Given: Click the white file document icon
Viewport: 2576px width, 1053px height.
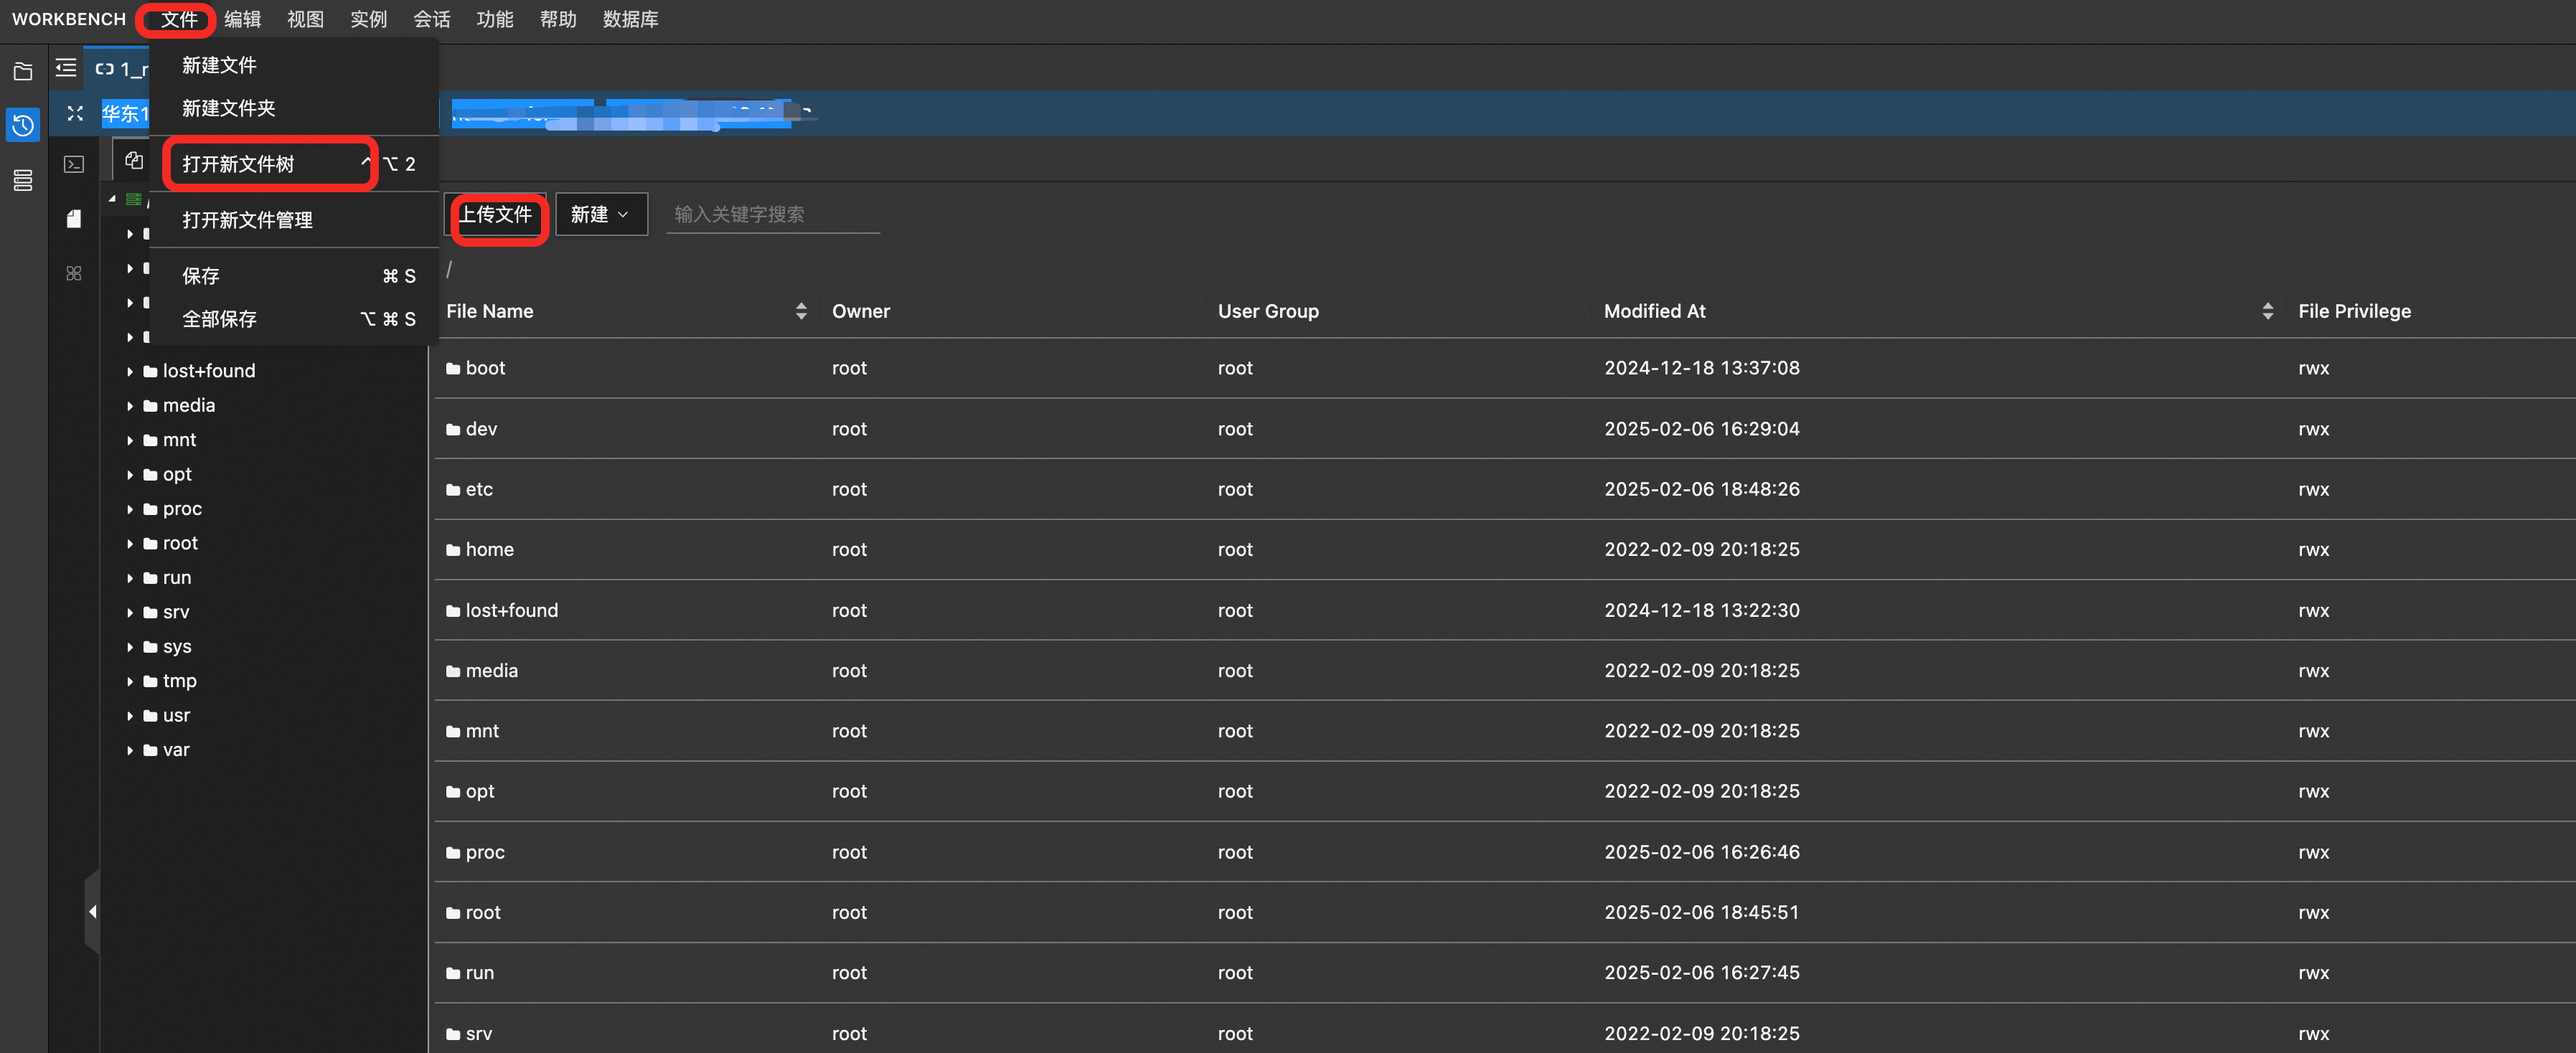Looking at the screenshot, I should (x=74, y=219).
